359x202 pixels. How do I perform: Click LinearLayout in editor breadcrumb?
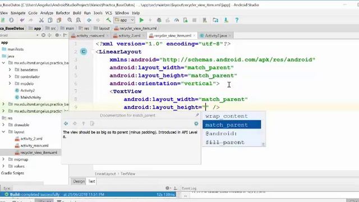(105, 173)
